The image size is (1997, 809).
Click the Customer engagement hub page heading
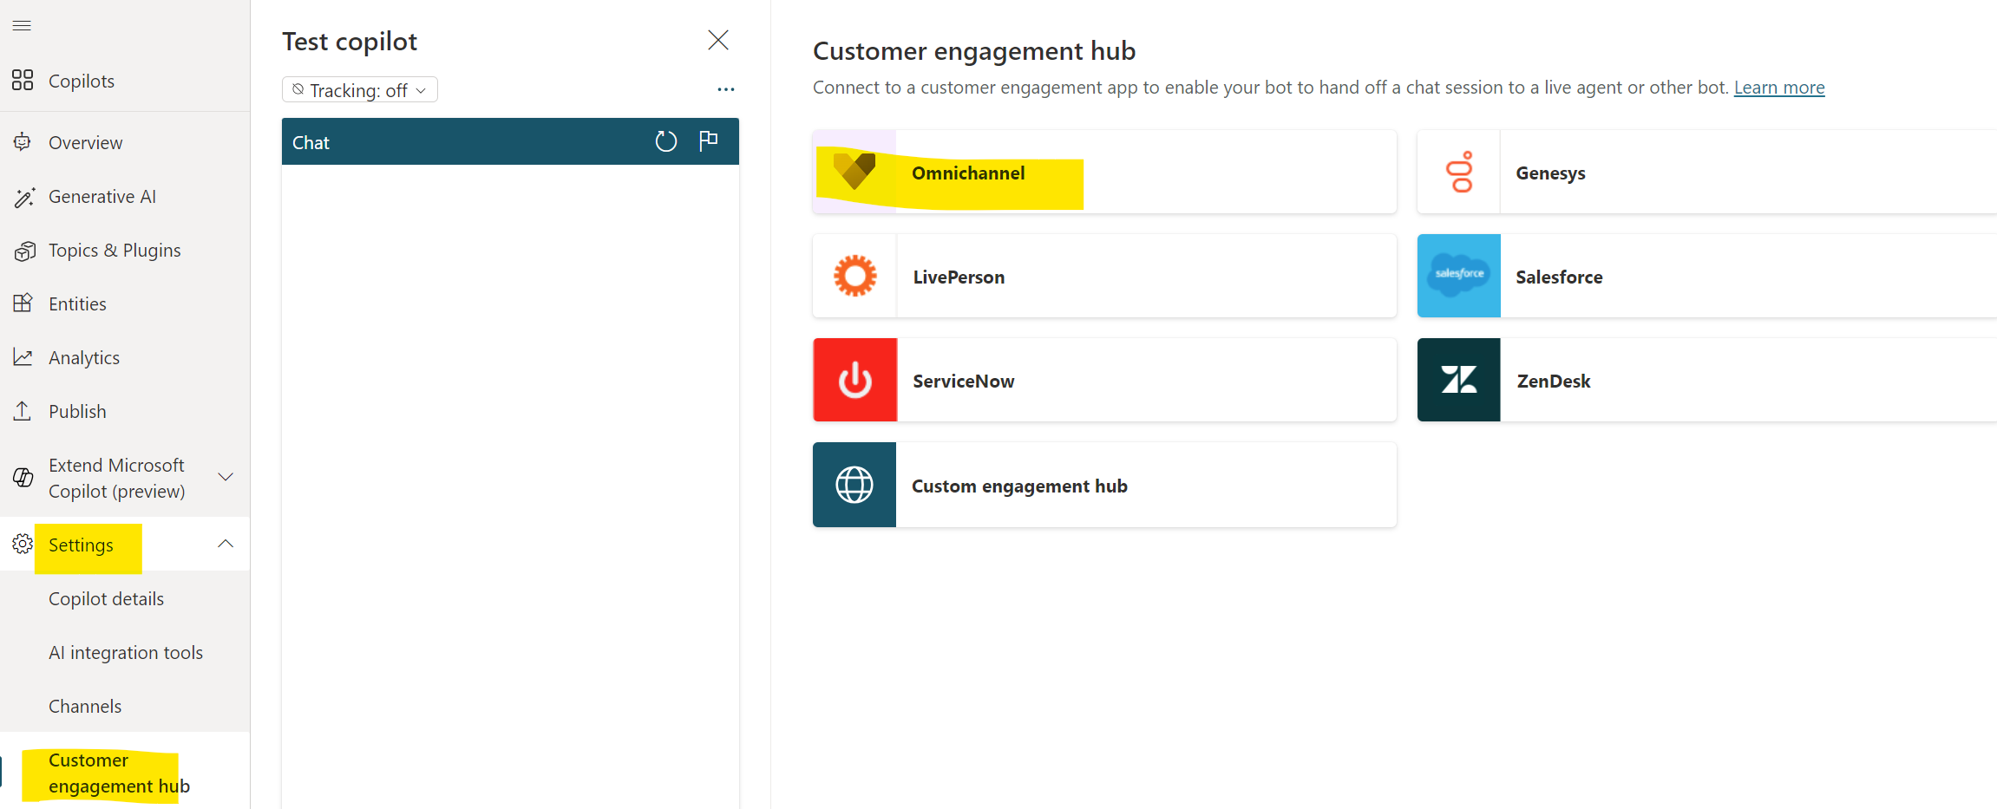[x=974, y=51]
